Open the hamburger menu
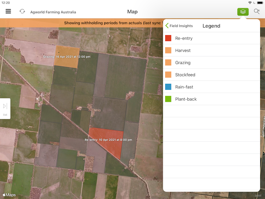Screen dimensions: 265x199 (8, 12)
